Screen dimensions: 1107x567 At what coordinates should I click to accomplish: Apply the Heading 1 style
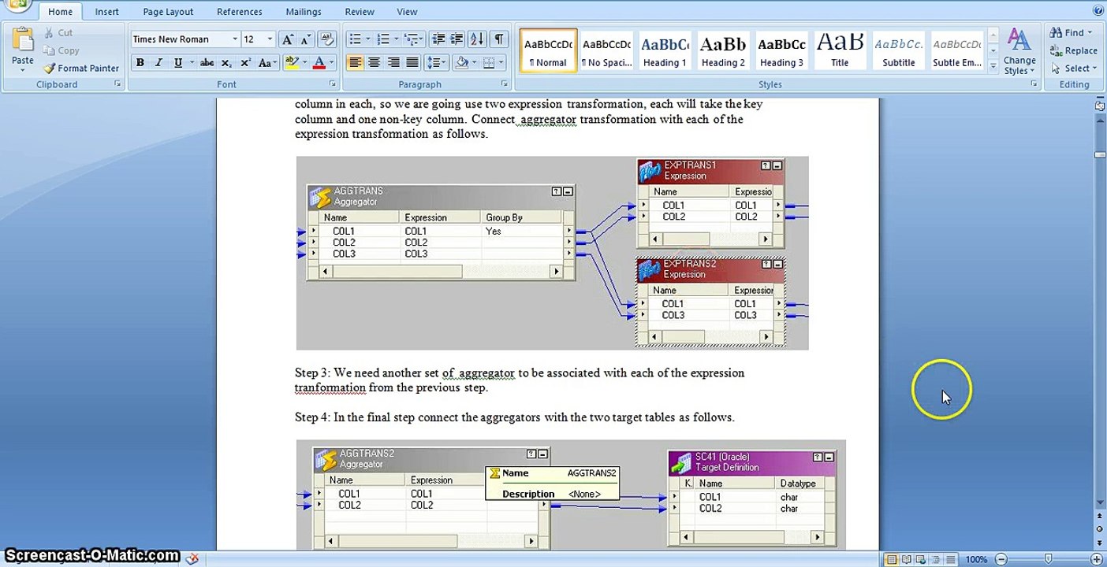665,51
